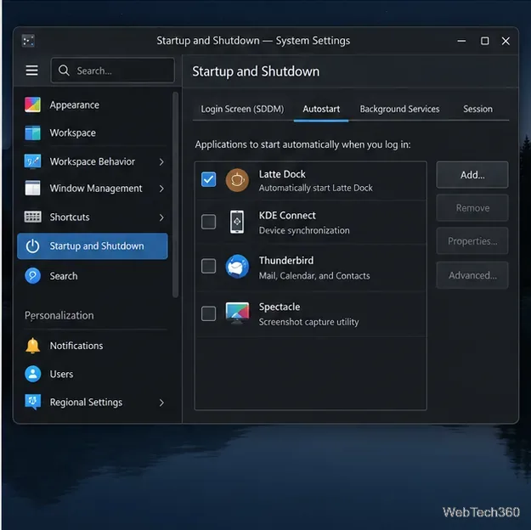Click the System Settings app icon in the title bar
The image size is (531, 530).
(x=28, y=41)
